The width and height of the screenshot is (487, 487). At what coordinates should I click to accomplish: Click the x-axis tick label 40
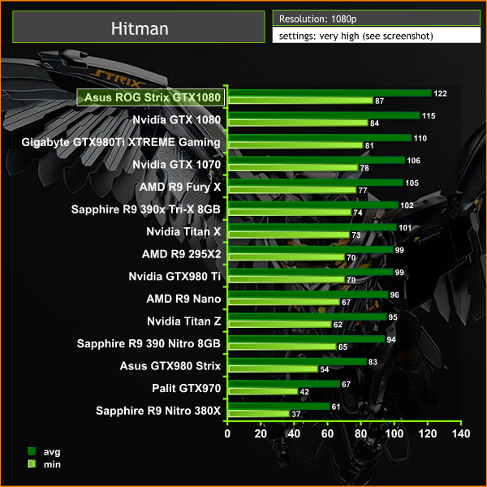point(294,433)
